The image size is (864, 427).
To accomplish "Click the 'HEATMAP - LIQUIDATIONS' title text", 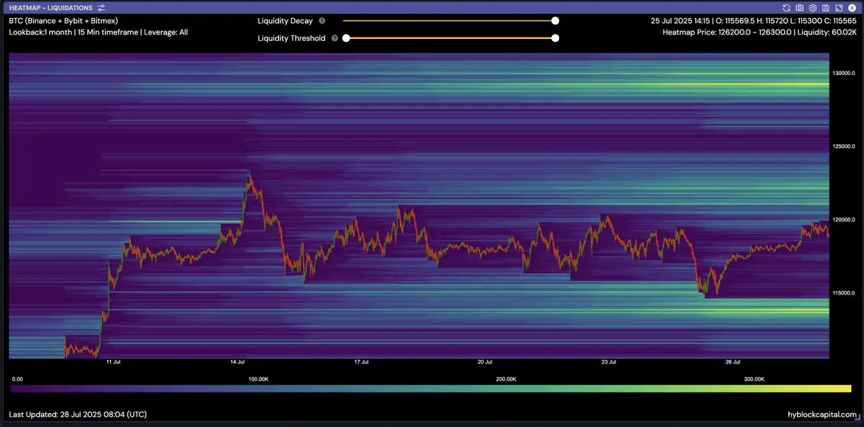I will pyautogui.click(x=51, y=8).
